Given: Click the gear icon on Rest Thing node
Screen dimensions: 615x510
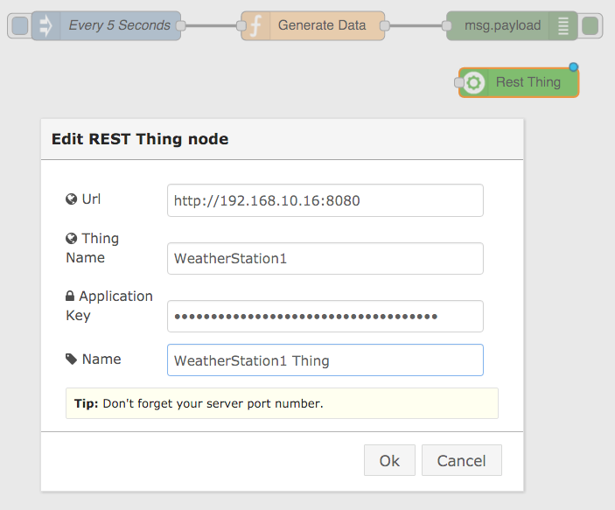Looking at the screenshot, I should click(x=474, y=83).
